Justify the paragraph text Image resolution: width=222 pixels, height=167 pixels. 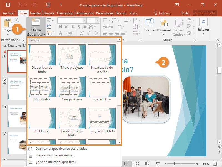(x=123, y=33)
